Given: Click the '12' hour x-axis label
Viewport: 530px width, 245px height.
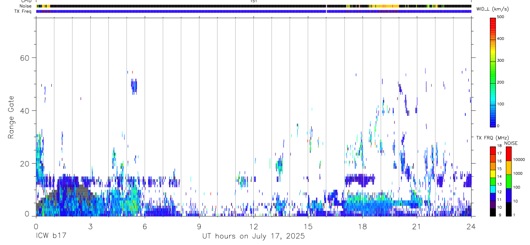Looking at the screenshot, I should (x=253, y=226).
